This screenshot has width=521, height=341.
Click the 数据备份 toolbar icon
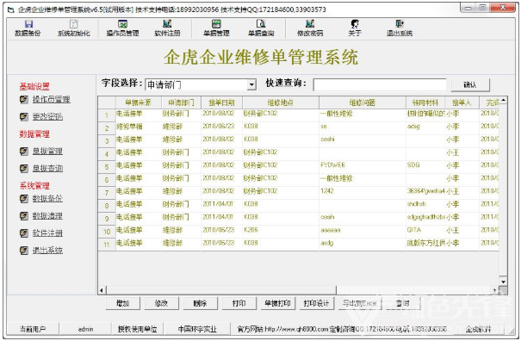pos(28,28)
